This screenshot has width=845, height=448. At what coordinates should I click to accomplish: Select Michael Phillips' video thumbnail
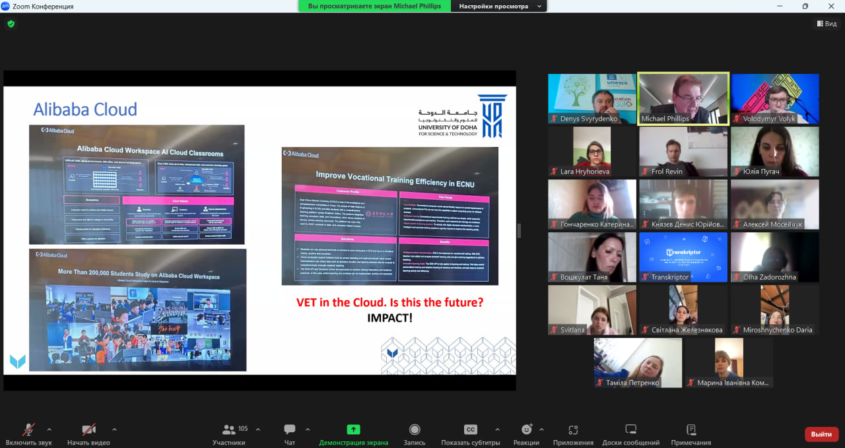point(683,98)
